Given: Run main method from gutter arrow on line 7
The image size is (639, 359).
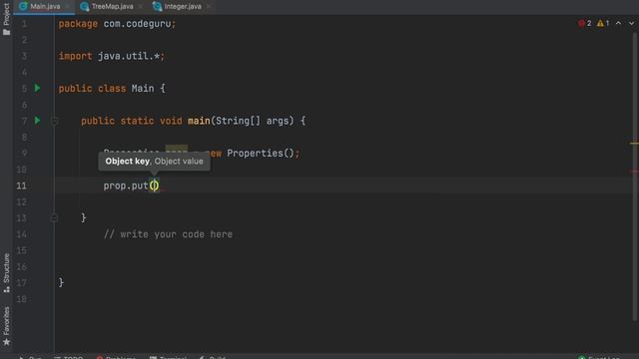Looking at the screenshot, I should pos(38,121).
